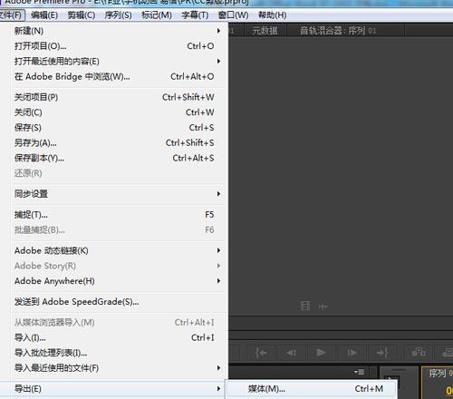
Task: Choose 打开项目(O)... from File menu
Action: pos(118,46)
